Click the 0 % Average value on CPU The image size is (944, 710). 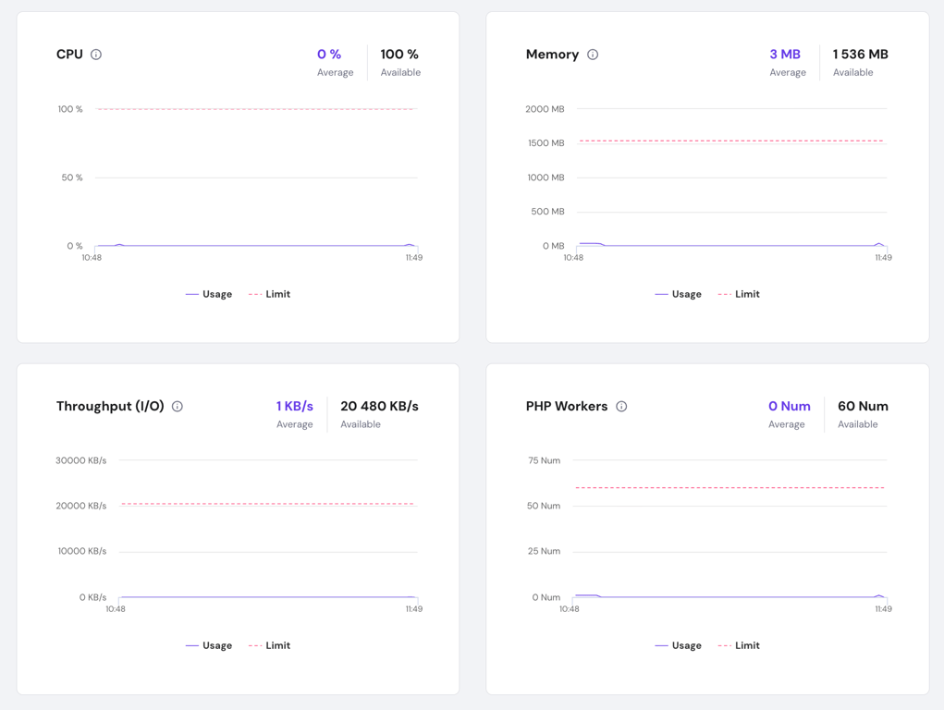(329, 55)
